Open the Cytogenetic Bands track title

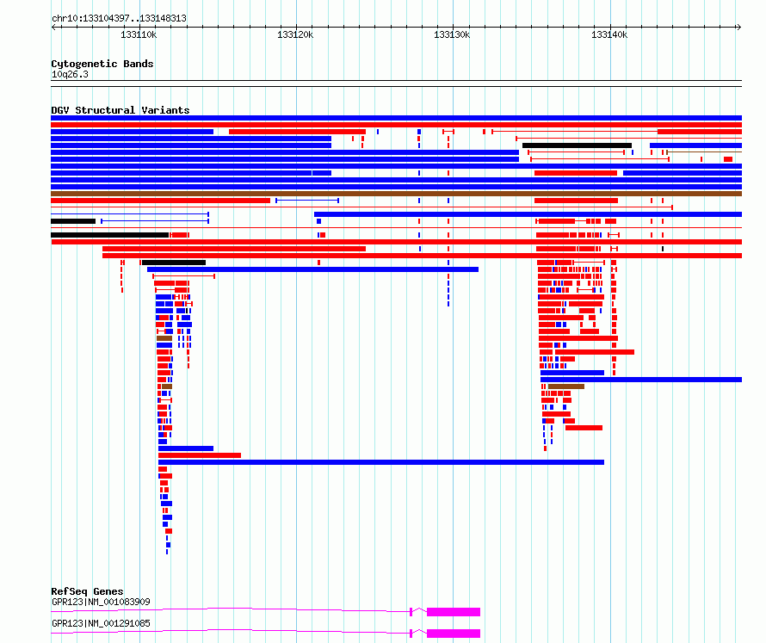tap(102, 64)
